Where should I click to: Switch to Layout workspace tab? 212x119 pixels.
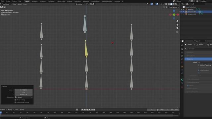pyautogui.click(x=27, y=1)
